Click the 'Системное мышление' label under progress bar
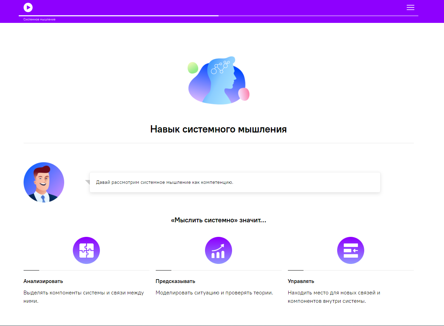The image size is (444, 326). tap(40, 19)
